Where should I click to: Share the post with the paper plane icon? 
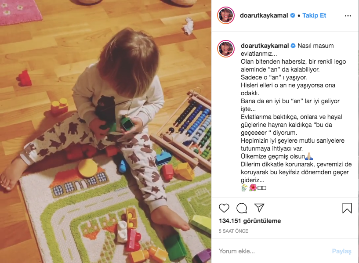(x=259, y=208)
